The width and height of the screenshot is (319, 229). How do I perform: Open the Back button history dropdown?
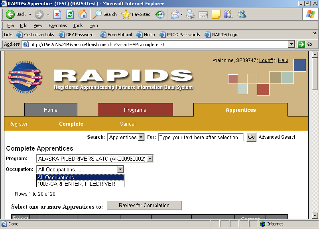30,14
